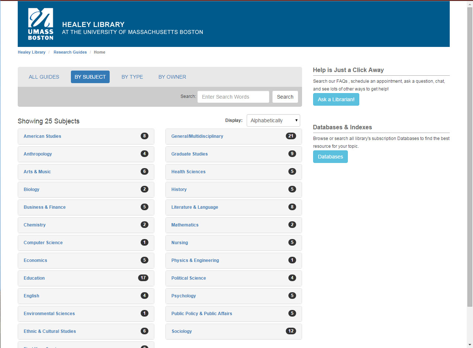This screenshot has height=348, width=473.
Task: Click the Help is Just a Click Away heading
Action: 348,70
